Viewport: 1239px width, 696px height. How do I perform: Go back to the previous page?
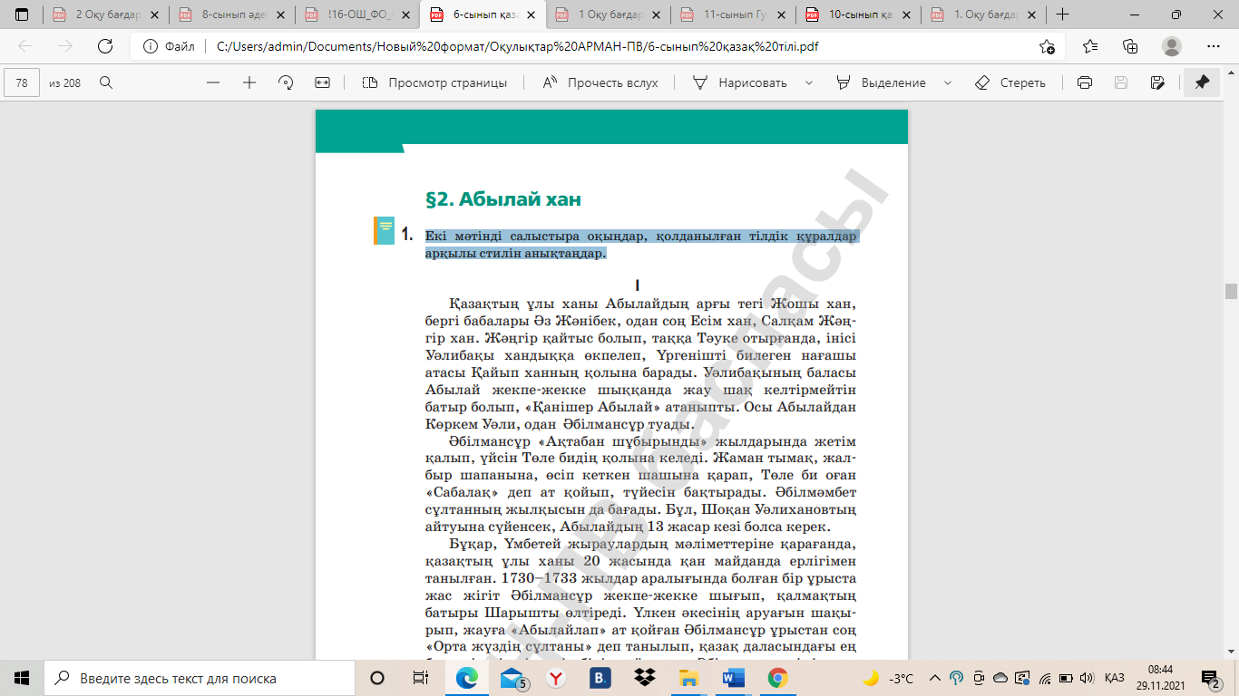25,46
